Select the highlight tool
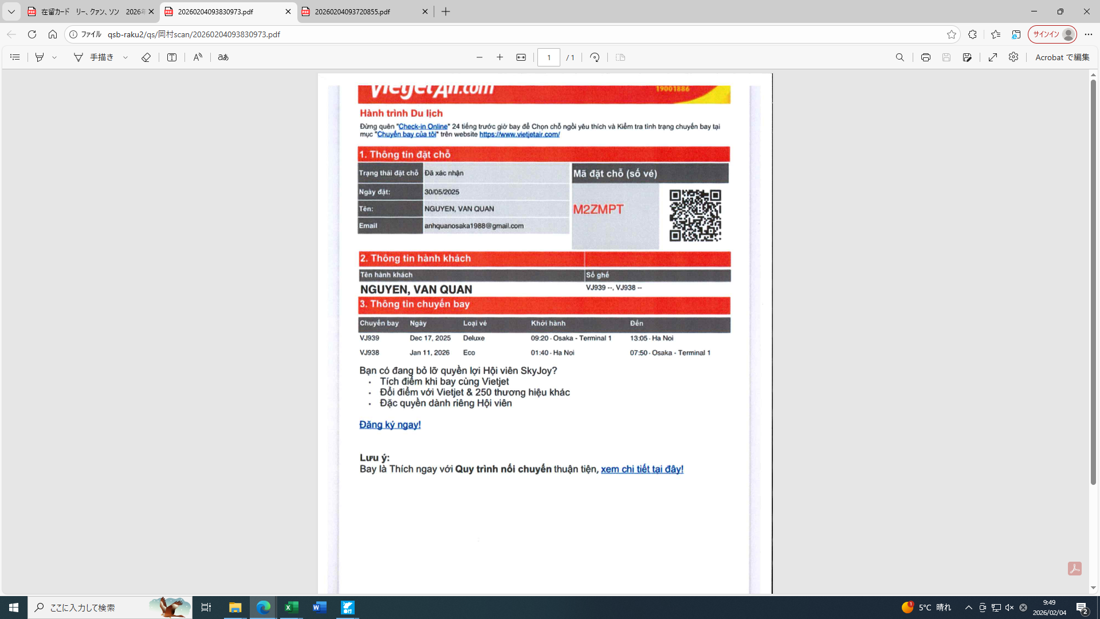The image size is (1100, 619). [x=40, y=57]
